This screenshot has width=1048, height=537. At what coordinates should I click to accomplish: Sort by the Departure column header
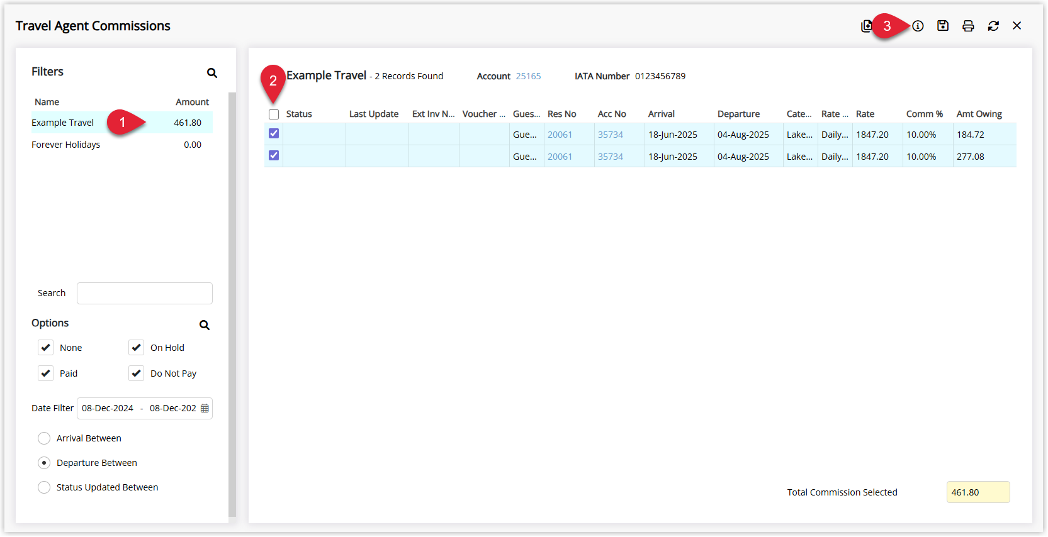click(x=738, y=114)
